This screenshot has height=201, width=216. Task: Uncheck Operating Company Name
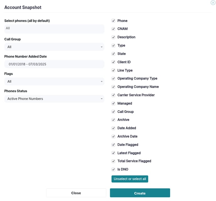[x=113, y=87]
